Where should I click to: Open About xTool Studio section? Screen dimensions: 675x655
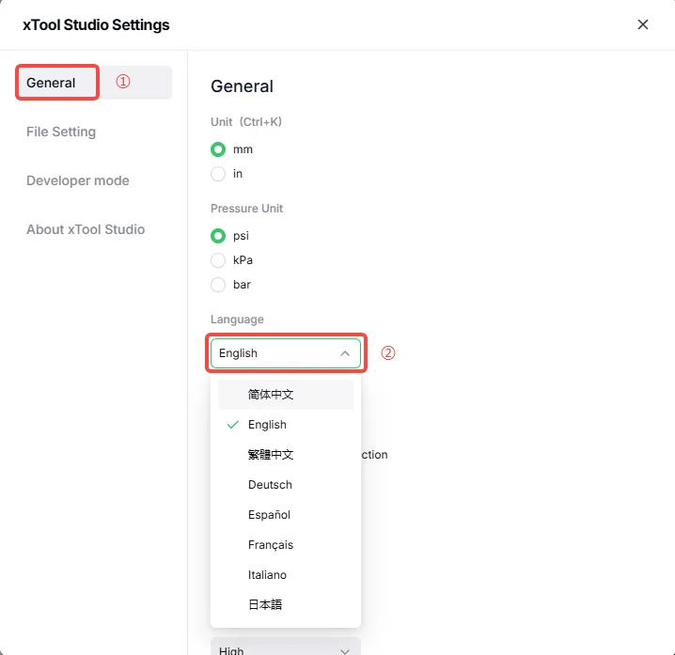[86, 229]
